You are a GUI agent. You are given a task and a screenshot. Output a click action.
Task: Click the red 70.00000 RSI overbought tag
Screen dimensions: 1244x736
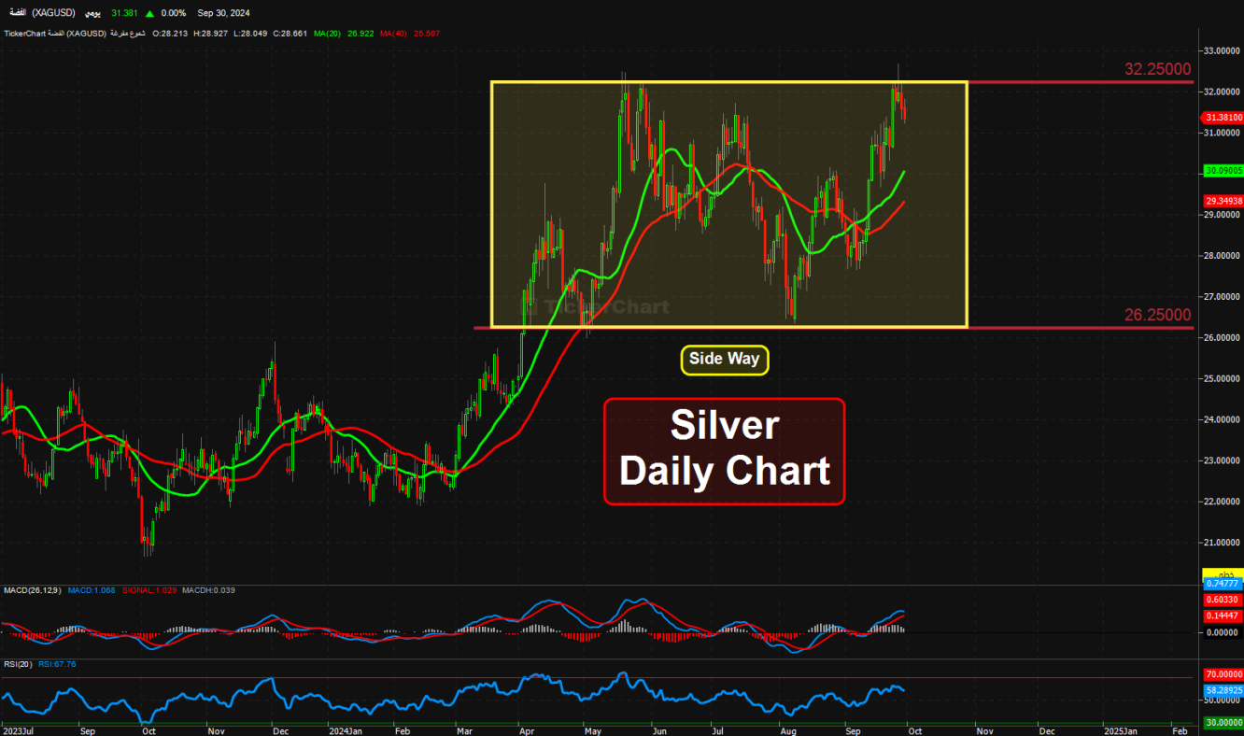click(x=1222, y=674)
